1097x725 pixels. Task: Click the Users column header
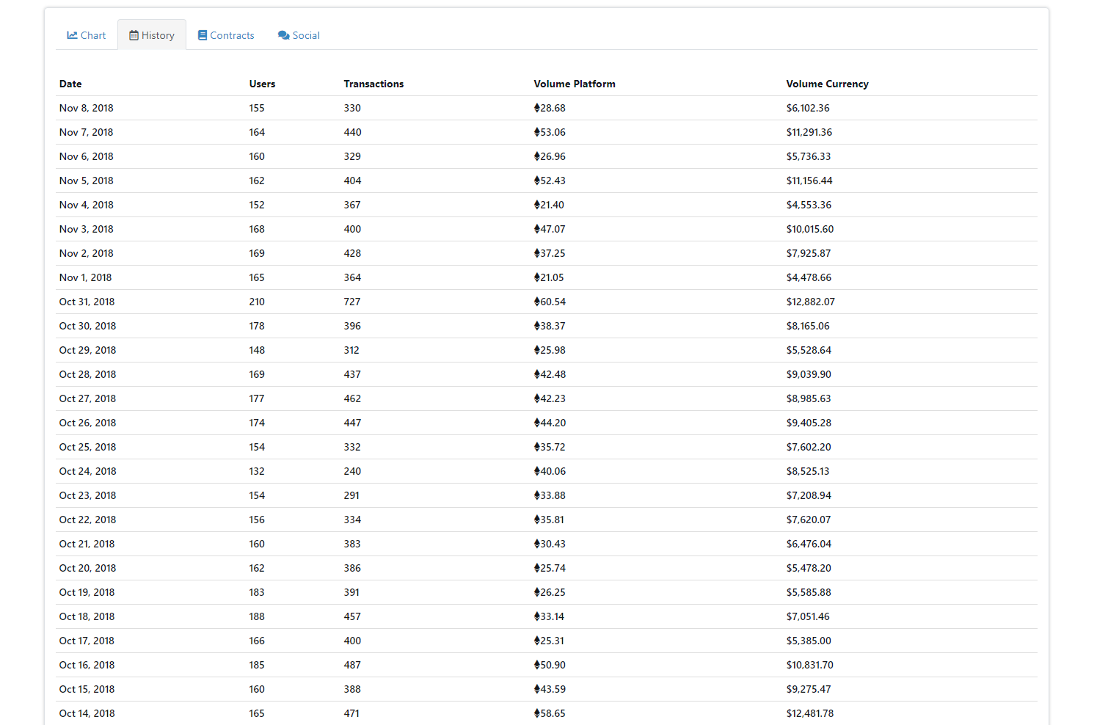(262, 84)
